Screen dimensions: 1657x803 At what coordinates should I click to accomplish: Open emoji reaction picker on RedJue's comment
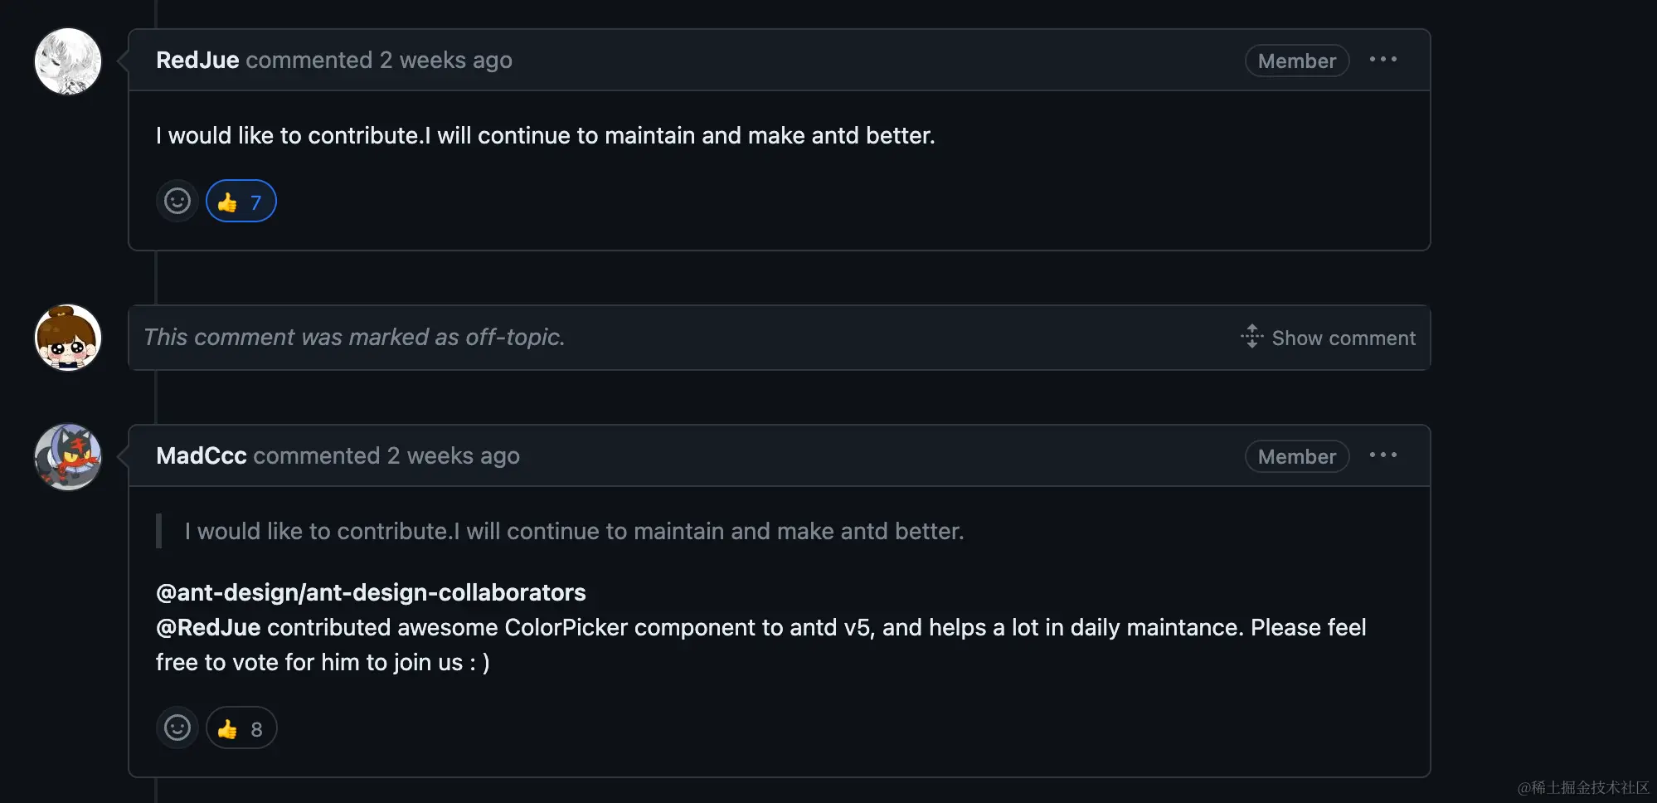(x=177, y=201)
